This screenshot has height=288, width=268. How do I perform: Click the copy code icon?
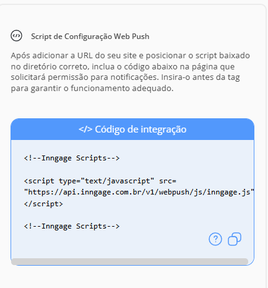[x=235, y=239]
